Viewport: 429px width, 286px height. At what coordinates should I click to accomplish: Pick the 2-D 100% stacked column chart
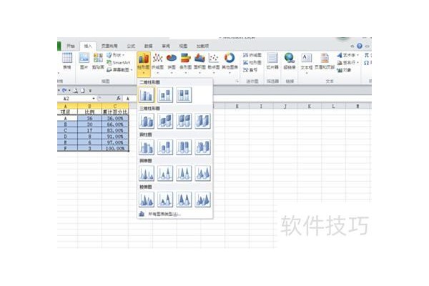(x=184, y=94)
